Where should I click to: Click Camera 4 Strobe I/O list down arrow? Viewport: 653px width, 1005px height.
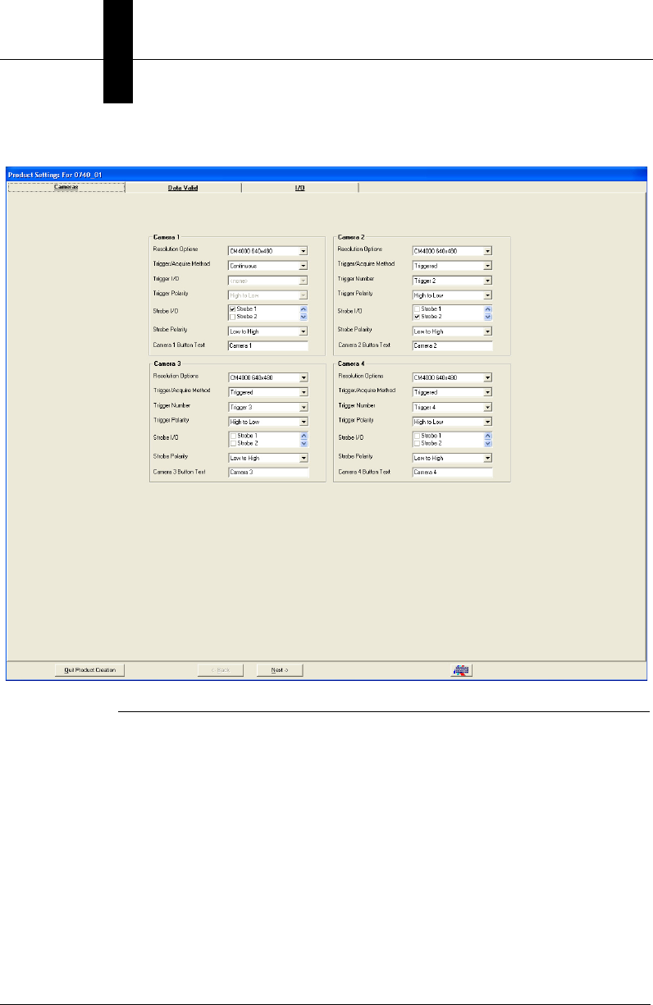pyautogui.click(x=488, y=442)
